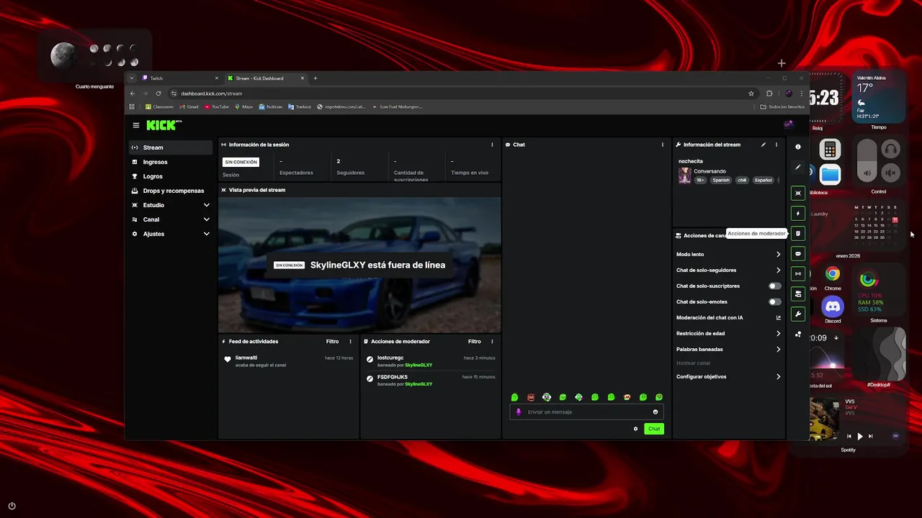The width and height of the screenshot is (922, 518).
Task: Open the hamburger menu beside Kick logo
Action: tap(136, 125)
